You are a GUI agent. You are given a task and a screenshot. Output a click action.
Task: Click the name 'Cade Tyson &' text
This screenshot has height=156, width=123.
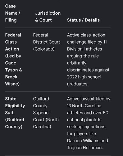click(14, 66)
